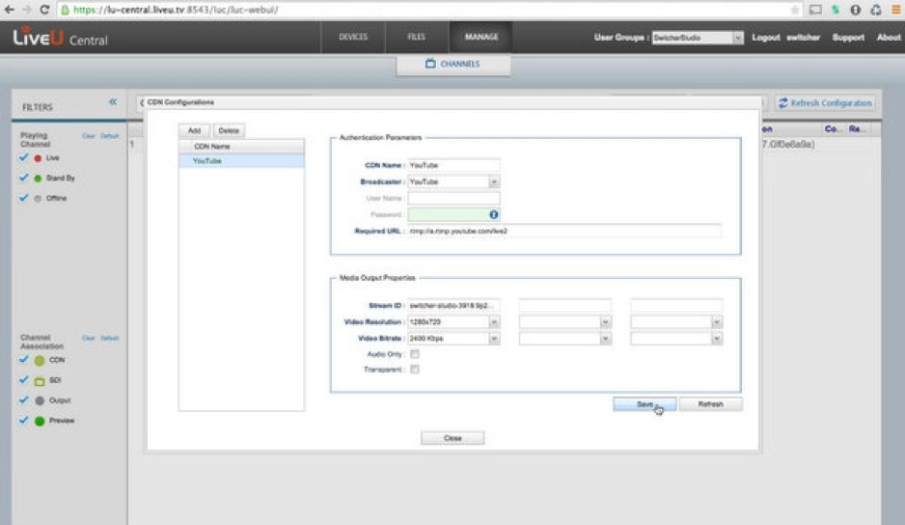Click the password info icon
The width and height of the screenshot is (905, 525).
coord(493,214)
